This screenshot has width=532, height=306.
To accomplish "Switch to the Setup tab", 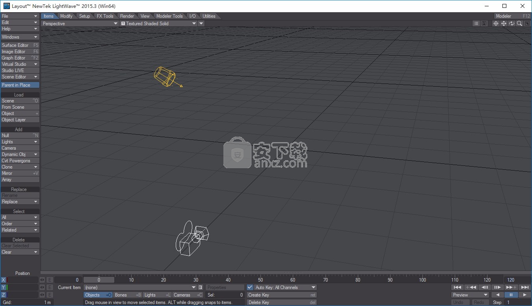I will click(x=84, y=16).
